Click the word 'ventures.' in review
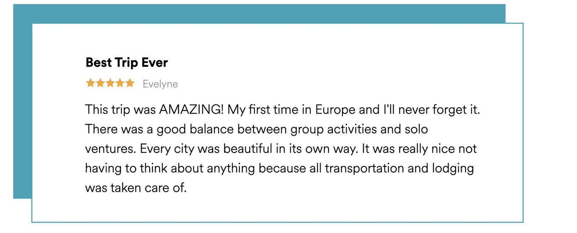Viewport: 577px width, 233px height. tap(111, 149)
